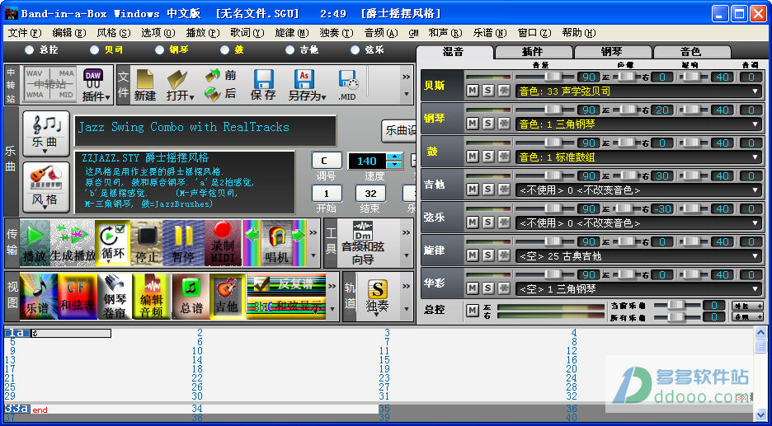Viewport: 772px width, 426px height.
Task: Switch to the 音色 mixer tab
Action: pos(691,52)
